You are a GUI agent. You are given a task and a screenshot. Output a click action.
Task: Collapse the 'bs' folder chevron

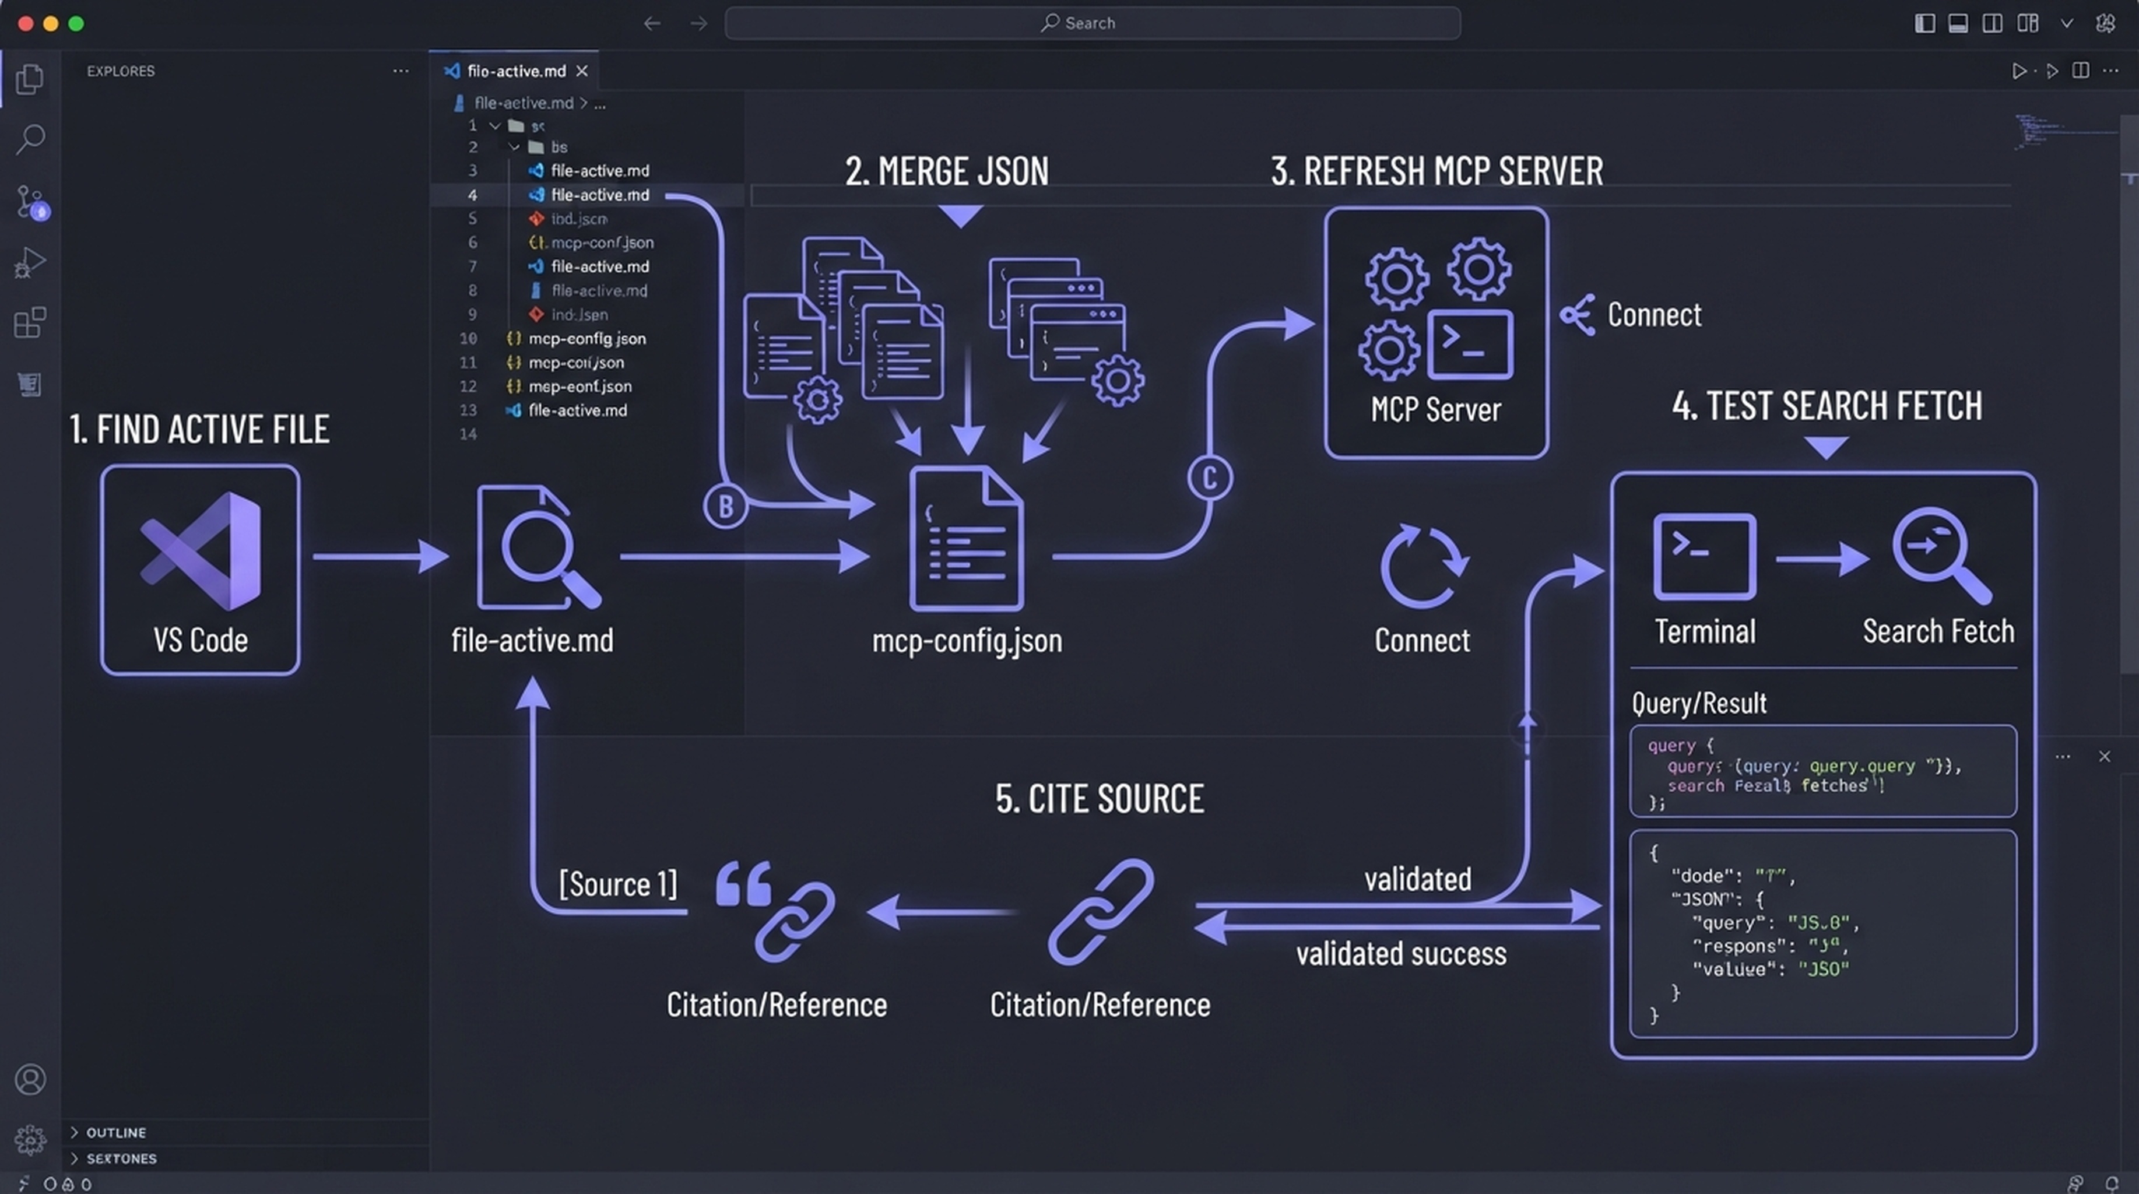(x=514, y=147)
